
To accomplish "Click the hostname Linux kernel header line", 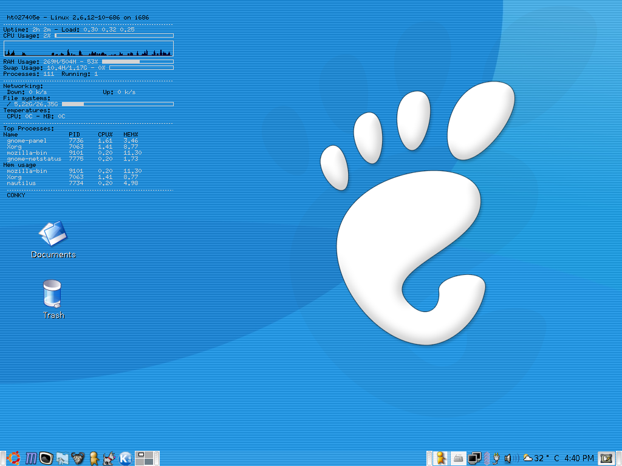I will click(x=78, y=18).
